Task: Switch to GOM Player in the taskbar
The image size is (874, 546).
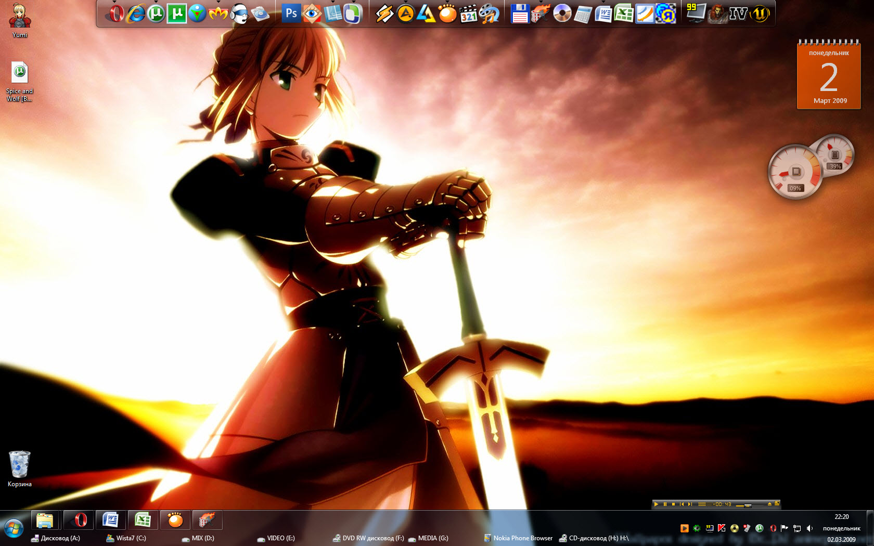Action: point(175,520)
